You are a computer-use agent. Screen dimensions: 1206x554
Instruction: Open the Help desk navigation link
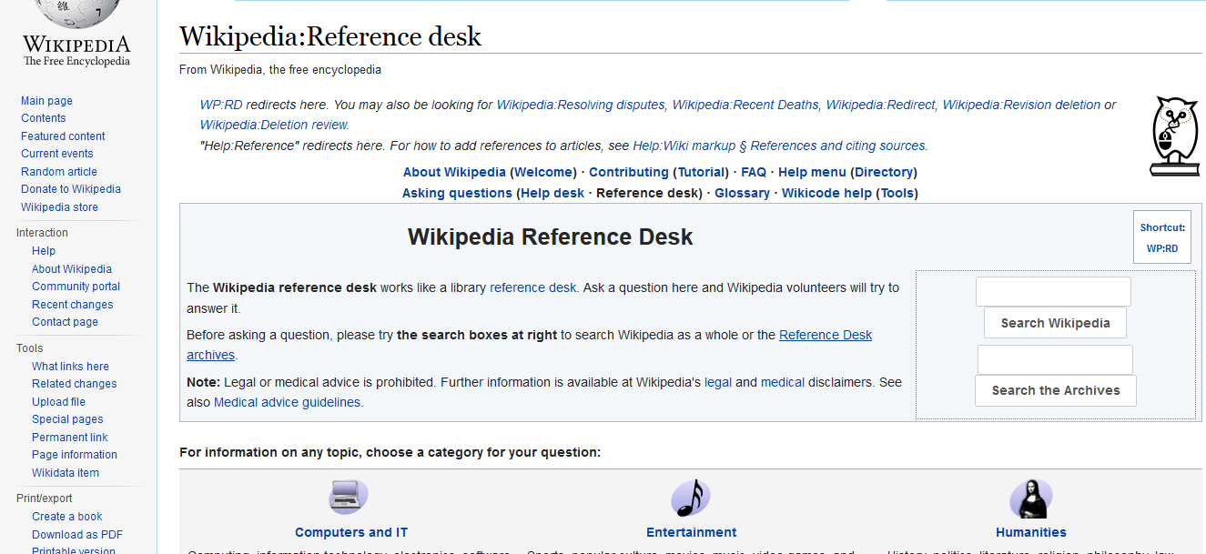coord(552,193)
